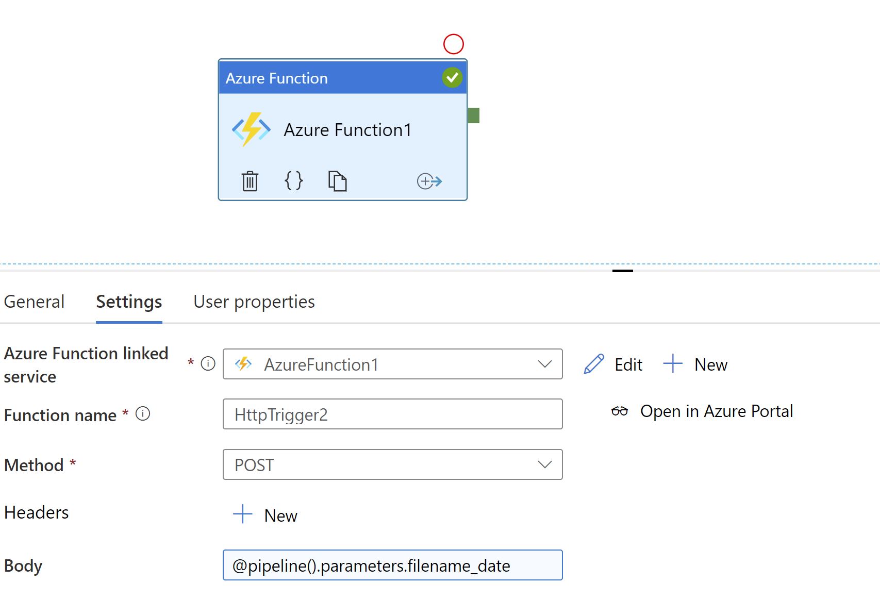880x599 pixels.
Task: Click the HttpTrigger2 function name field
Action: pyautogui.click(x=392, y=414)
